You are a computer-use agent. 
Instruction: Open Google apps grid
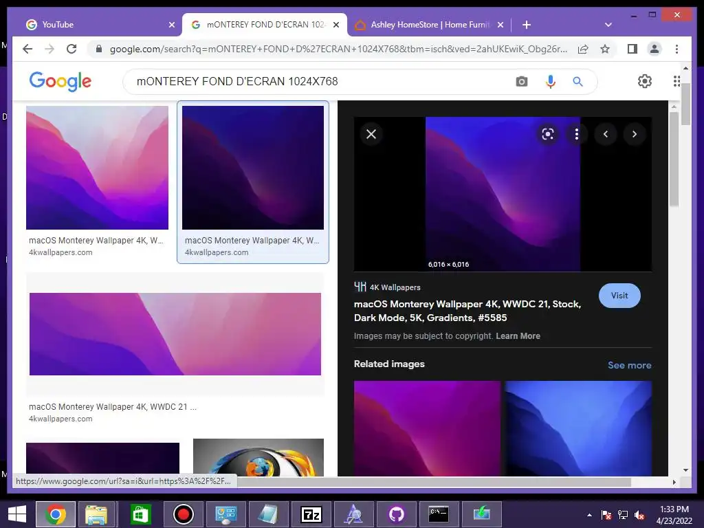[x=676, y=81]
